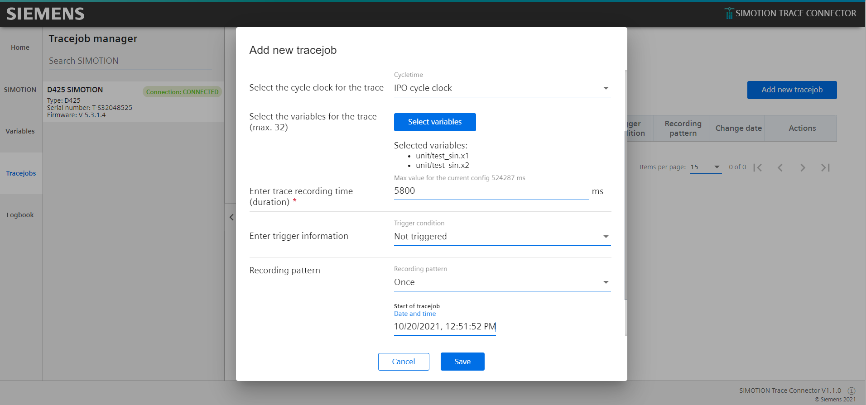Open the version info icon in footer
Image resolution: width=866 pixels, height=405 pixels.
(852, 391)
